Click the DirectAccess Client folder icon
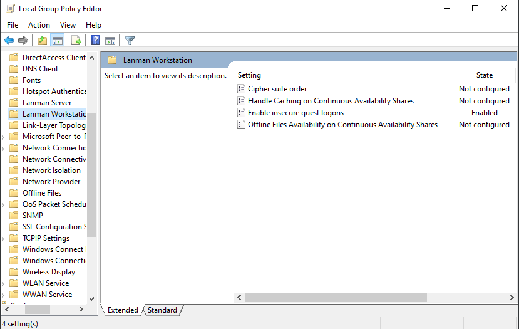Viewport: 519px width, 329px height. click(x=14, y=58)
